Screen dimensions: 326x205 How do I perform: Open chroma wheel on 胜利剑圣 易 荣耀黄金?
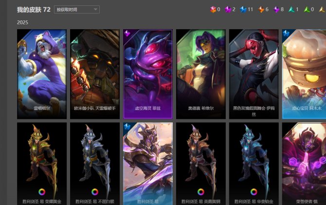(x=42, y=192)
